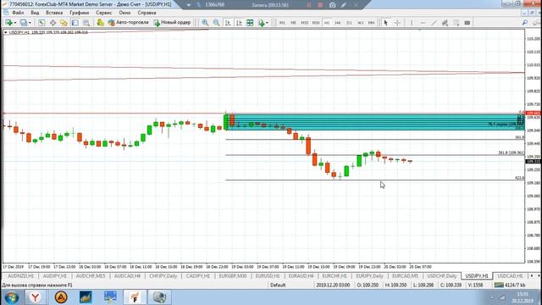The width and height of the screenshot is (542, 305).
Task: Open the Strategy Tester icon
Action: pyautogui.click(x=86, y=23)
